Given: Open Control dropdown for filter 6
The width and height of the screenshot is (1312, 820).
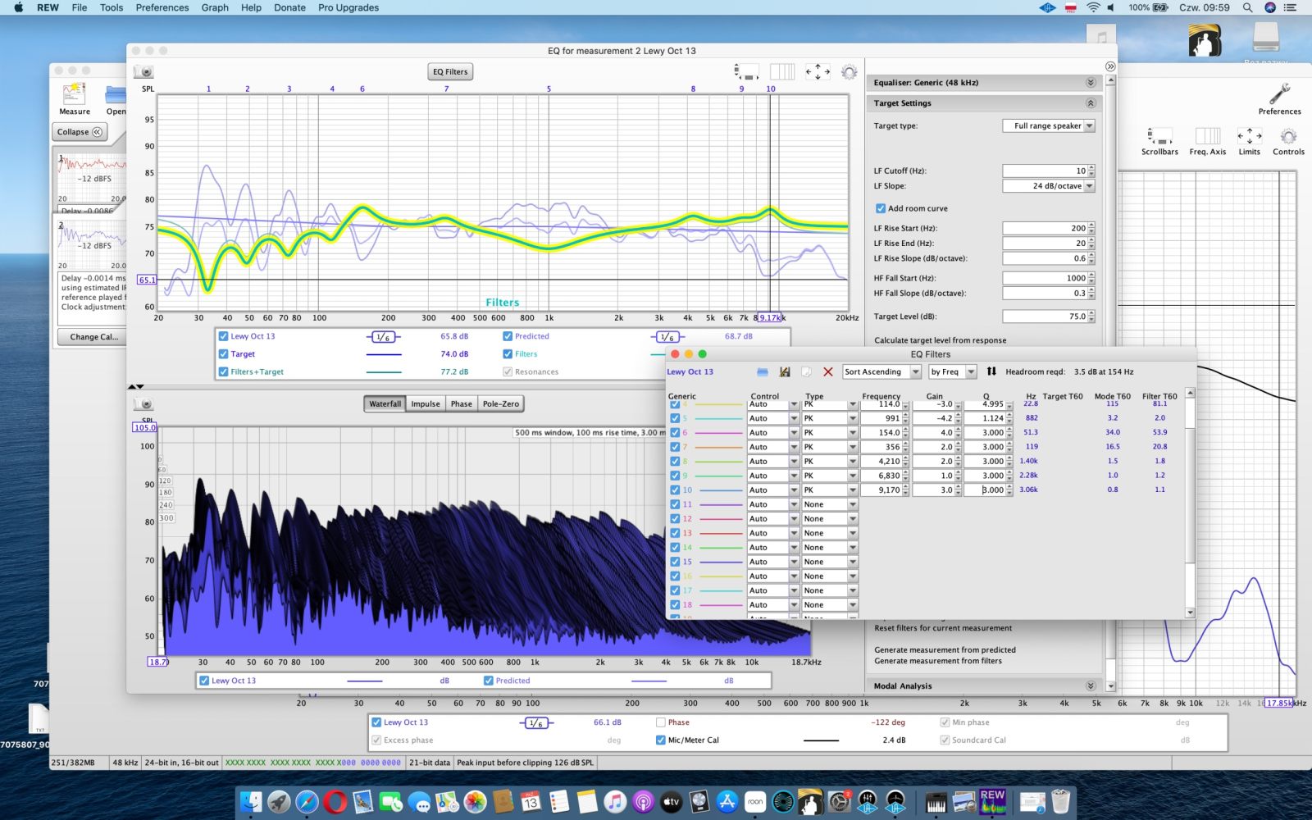Looking at the screenshot, I should click(x=773, y=432).
